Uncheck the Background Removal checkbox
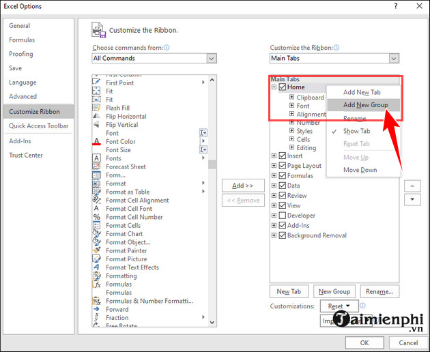Viewport: 430px width, 352px height. click(x=282, y=235)
